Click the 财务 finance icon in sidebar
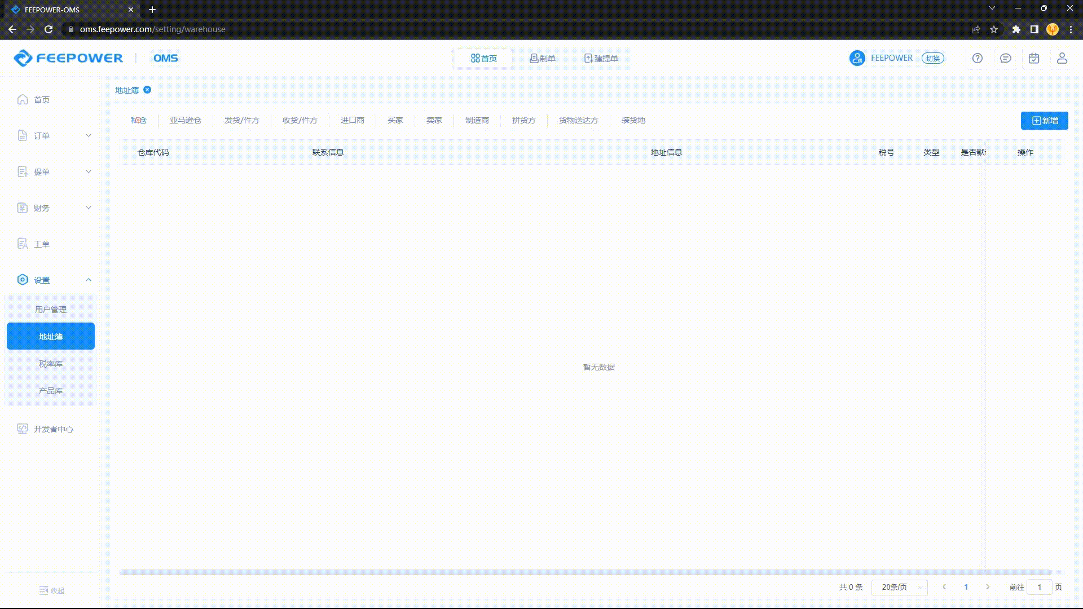Image resolution: width=1083 pixels, height=609 pixels. [x=23, y=208]
